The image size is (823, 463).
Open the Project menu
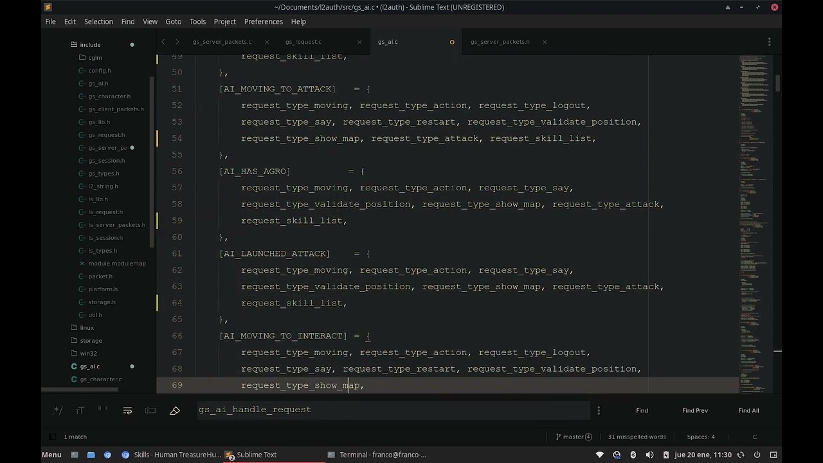pos(225,21)
